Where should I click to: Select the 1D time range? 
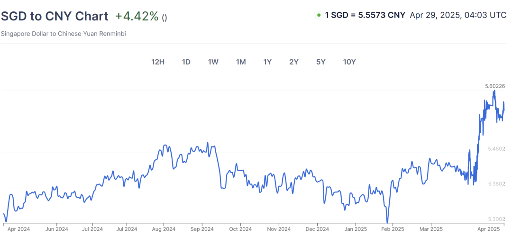(x=186, y=62)
